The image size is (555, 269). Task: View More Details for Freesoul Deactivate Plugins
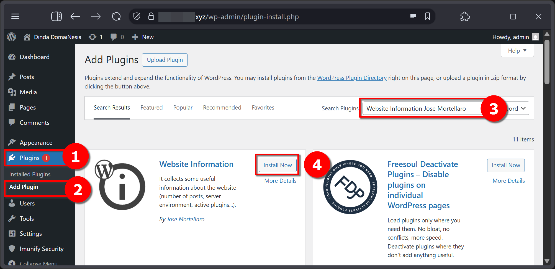coord(508,181)
